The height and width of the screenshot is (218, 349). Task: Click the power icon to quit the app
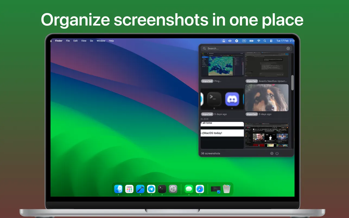pos(277,153)
